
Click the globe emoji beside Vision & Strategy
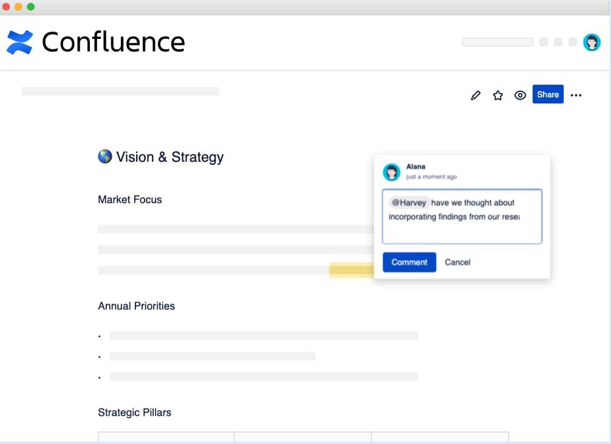point(105,156)
